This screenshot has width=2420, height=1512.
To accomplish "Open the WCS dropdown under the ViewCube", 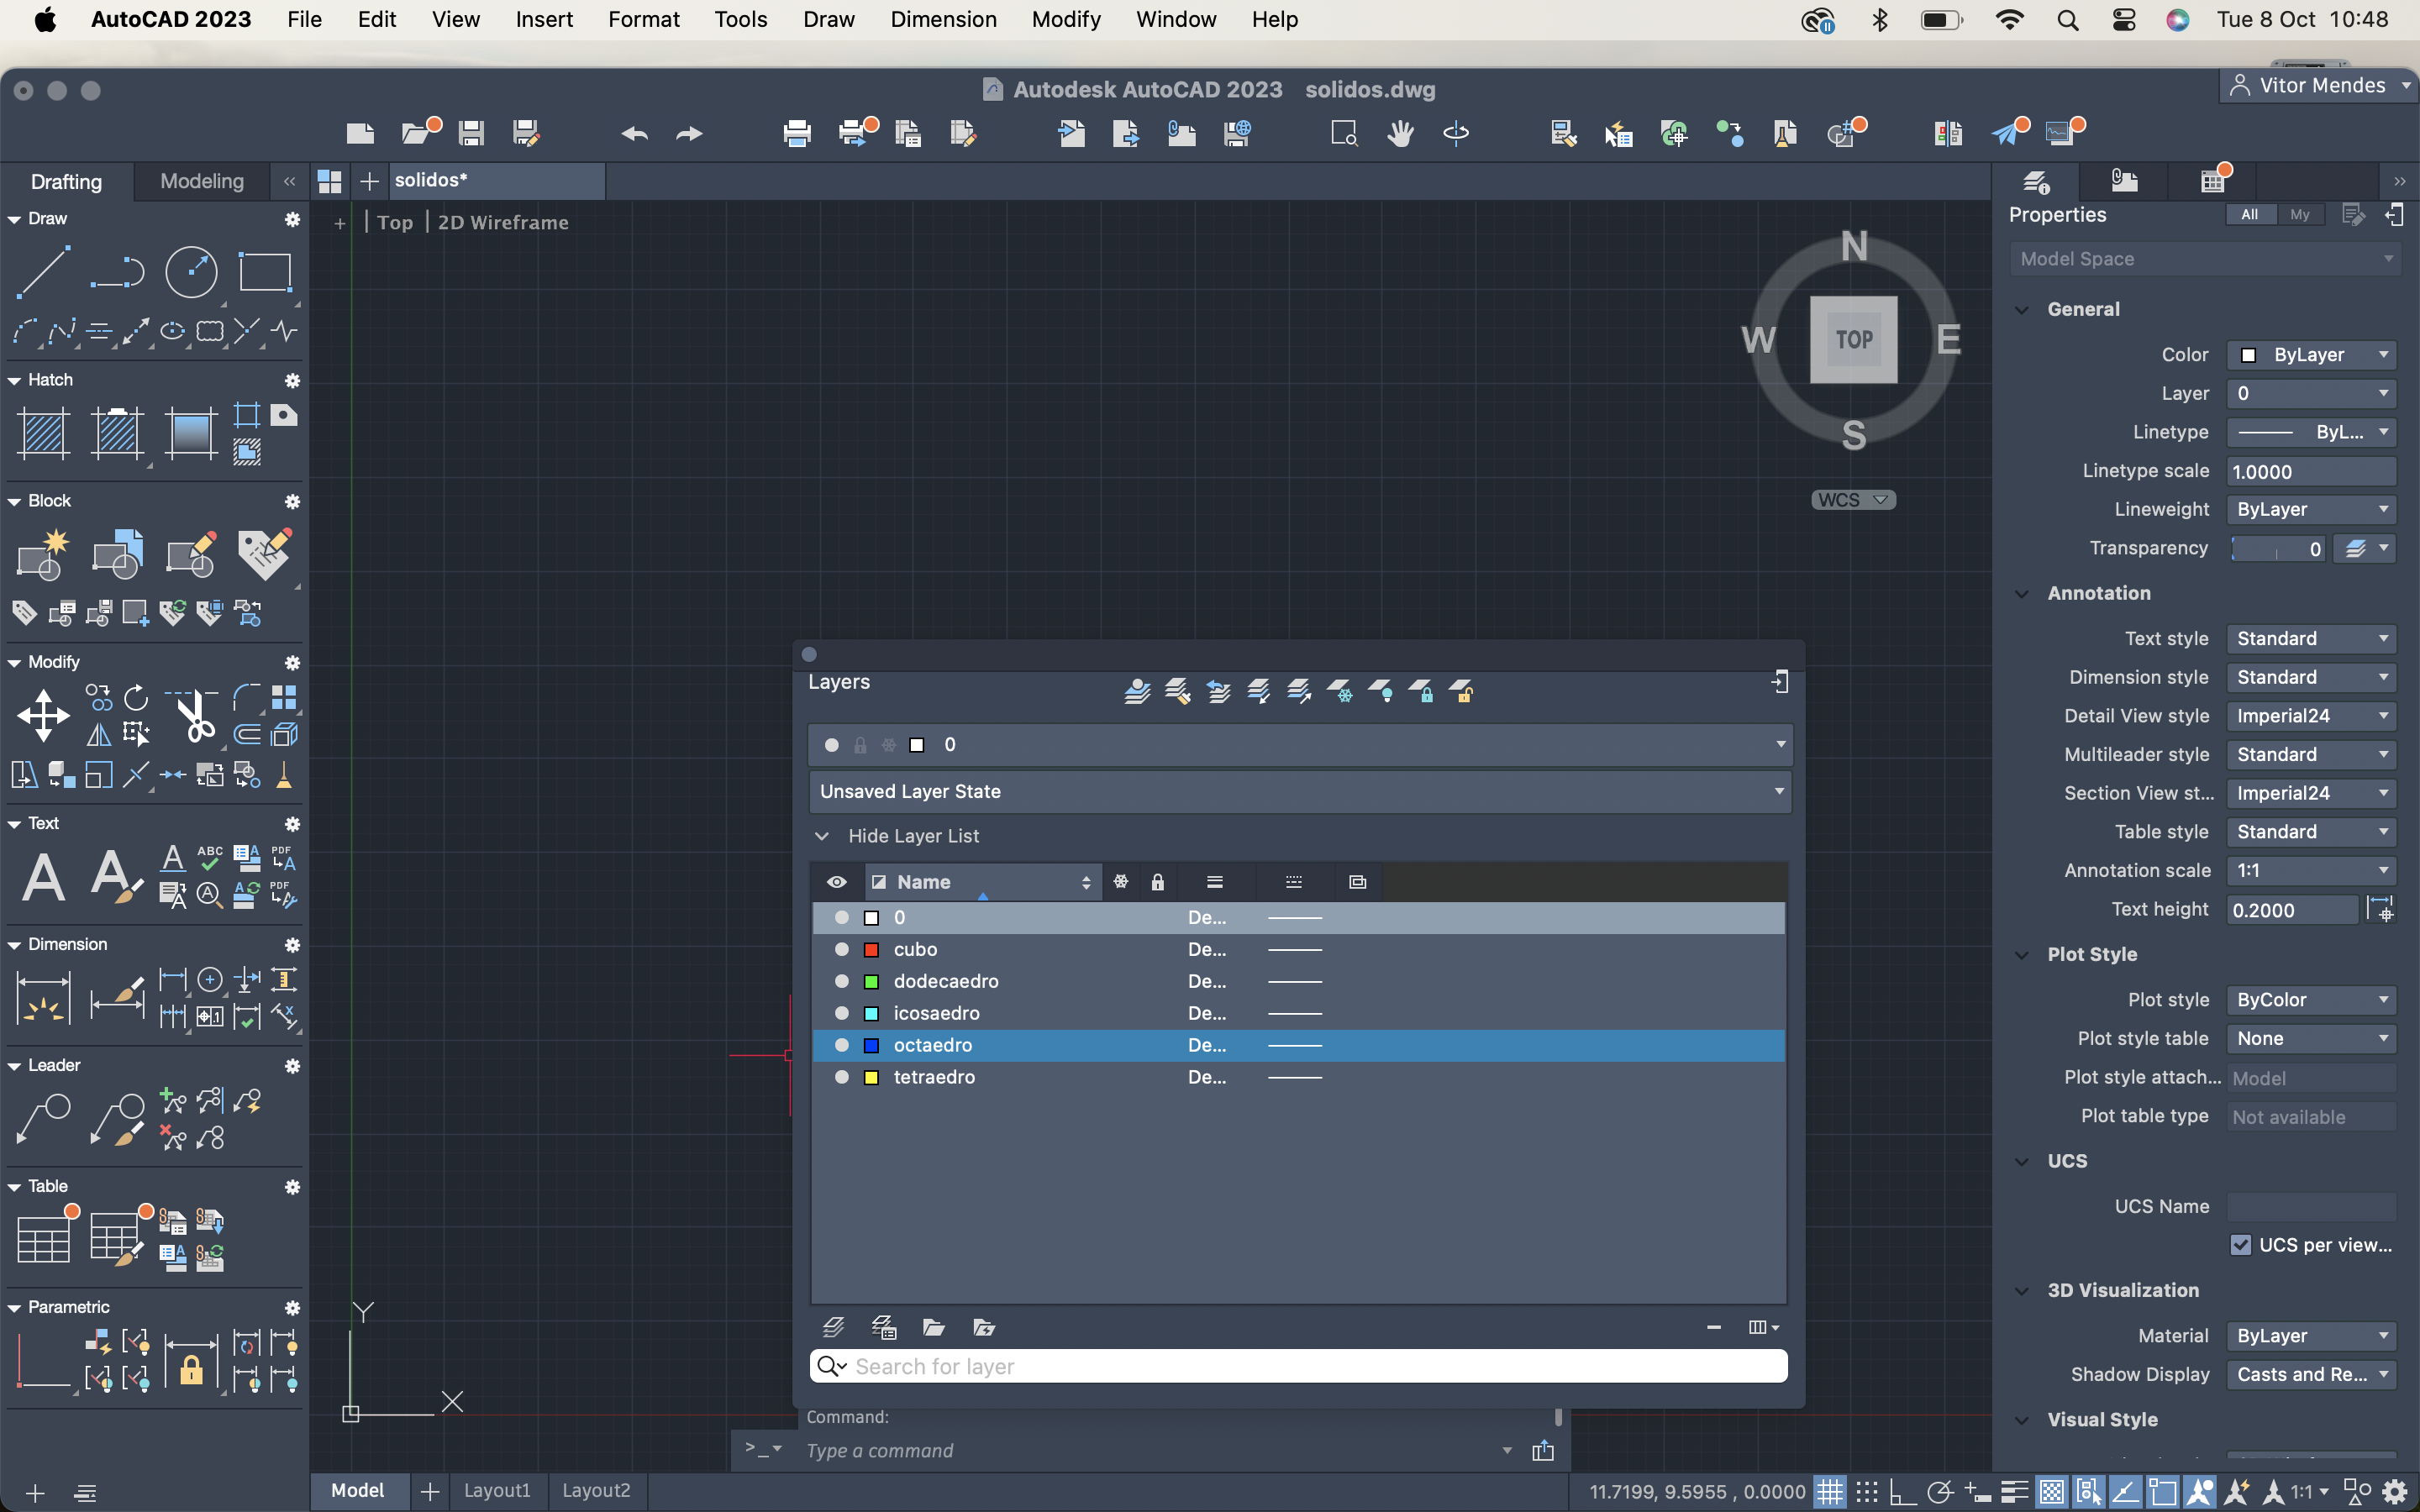I will [x=1853, y=500].
